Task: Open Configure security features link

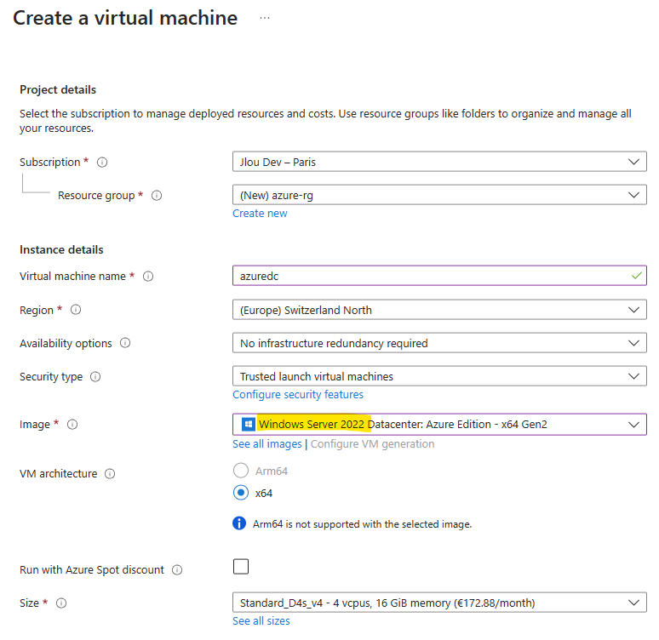Action: pyautogui.click(x=297, y=395)
